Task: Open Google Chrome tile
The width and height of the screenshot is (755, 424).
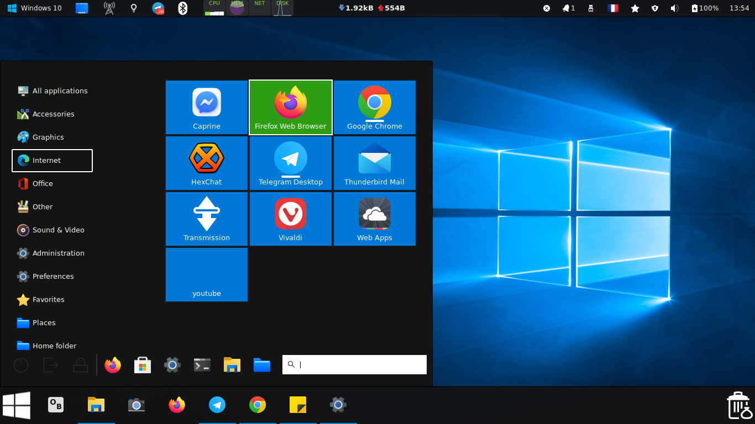Action: click(375, 107)
